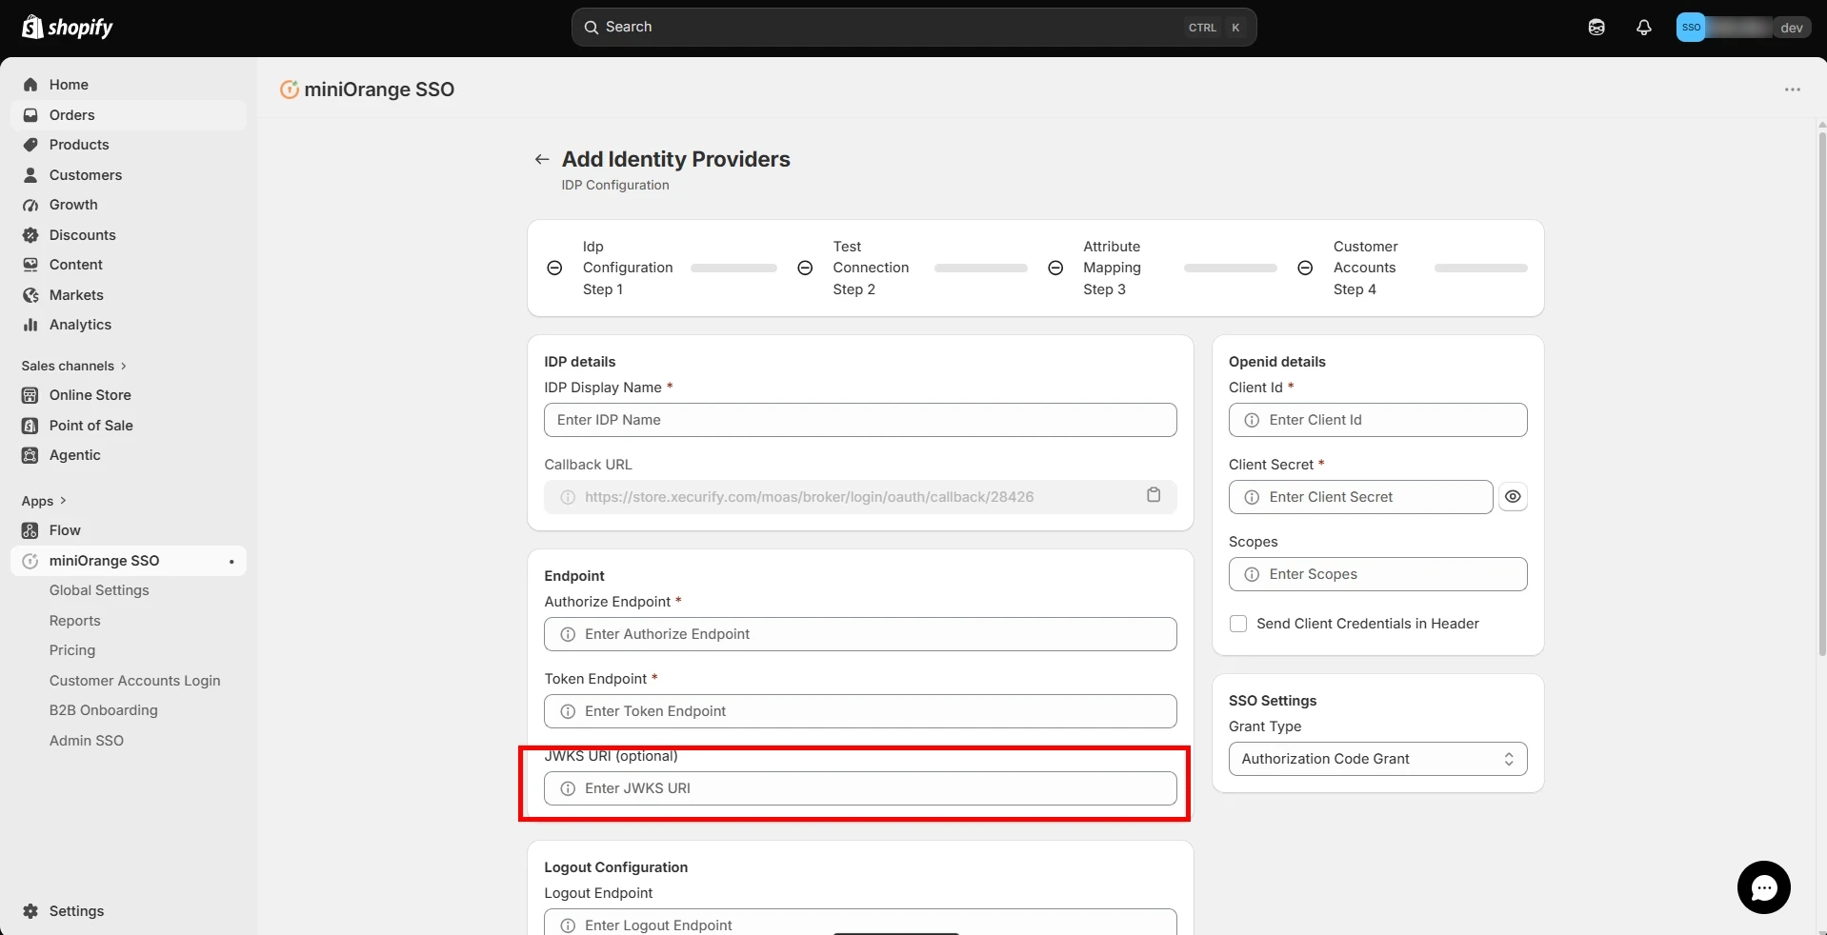Image resolution: width=1827 pixels, height=935 pixels.
Task: Click the Flow app icon
Action: (x=30, y=530)
